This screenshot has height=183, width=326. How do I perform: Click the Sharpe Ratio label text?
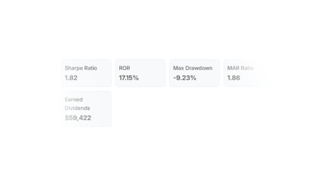[81, 68]
